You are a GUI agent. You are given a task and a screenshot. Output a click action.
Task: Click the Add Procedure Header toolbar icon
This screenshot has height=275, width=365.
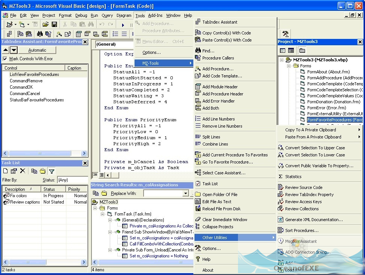pyautogui.click(x=87, y=34)
